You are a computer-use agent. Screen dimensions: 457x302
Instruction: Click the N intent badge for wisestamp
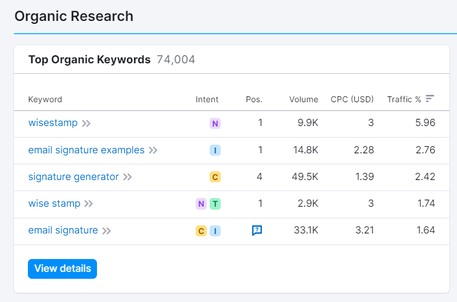[x=215, y=123]
